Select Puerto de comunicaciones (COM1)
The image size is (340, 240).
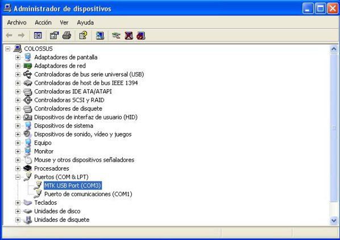click(88, 194)
